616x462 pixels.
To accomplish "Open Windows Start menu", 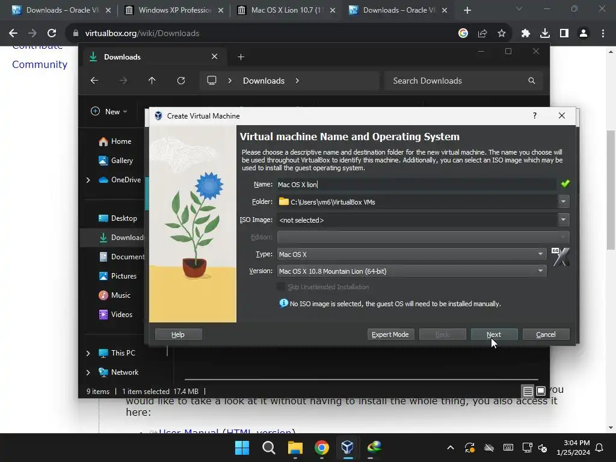I will click(242, 448).
